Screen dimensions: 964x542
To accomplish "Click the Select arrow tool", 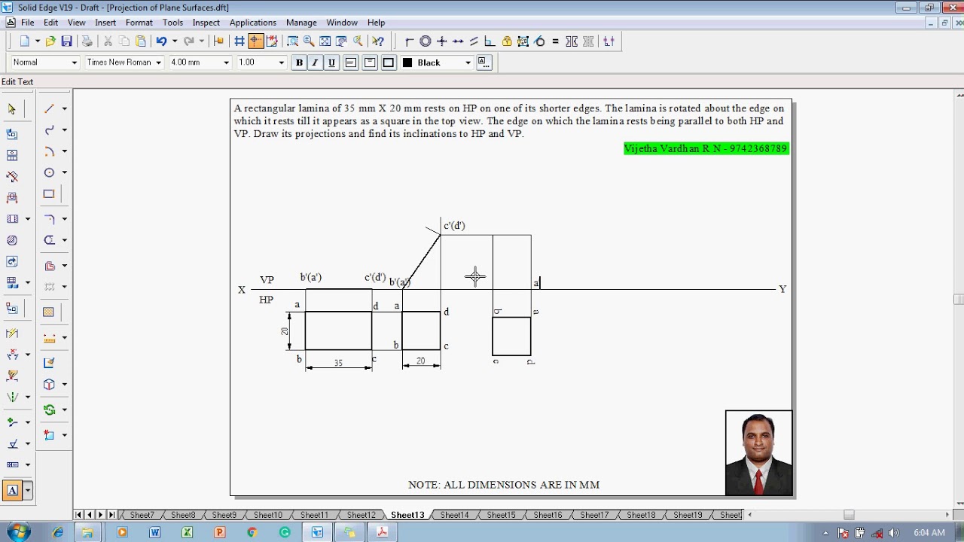I will [x=12, y=109].
